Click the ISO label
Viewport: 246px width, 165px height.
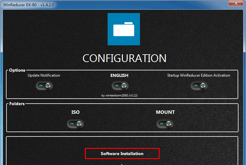click(x=76, y=112)
